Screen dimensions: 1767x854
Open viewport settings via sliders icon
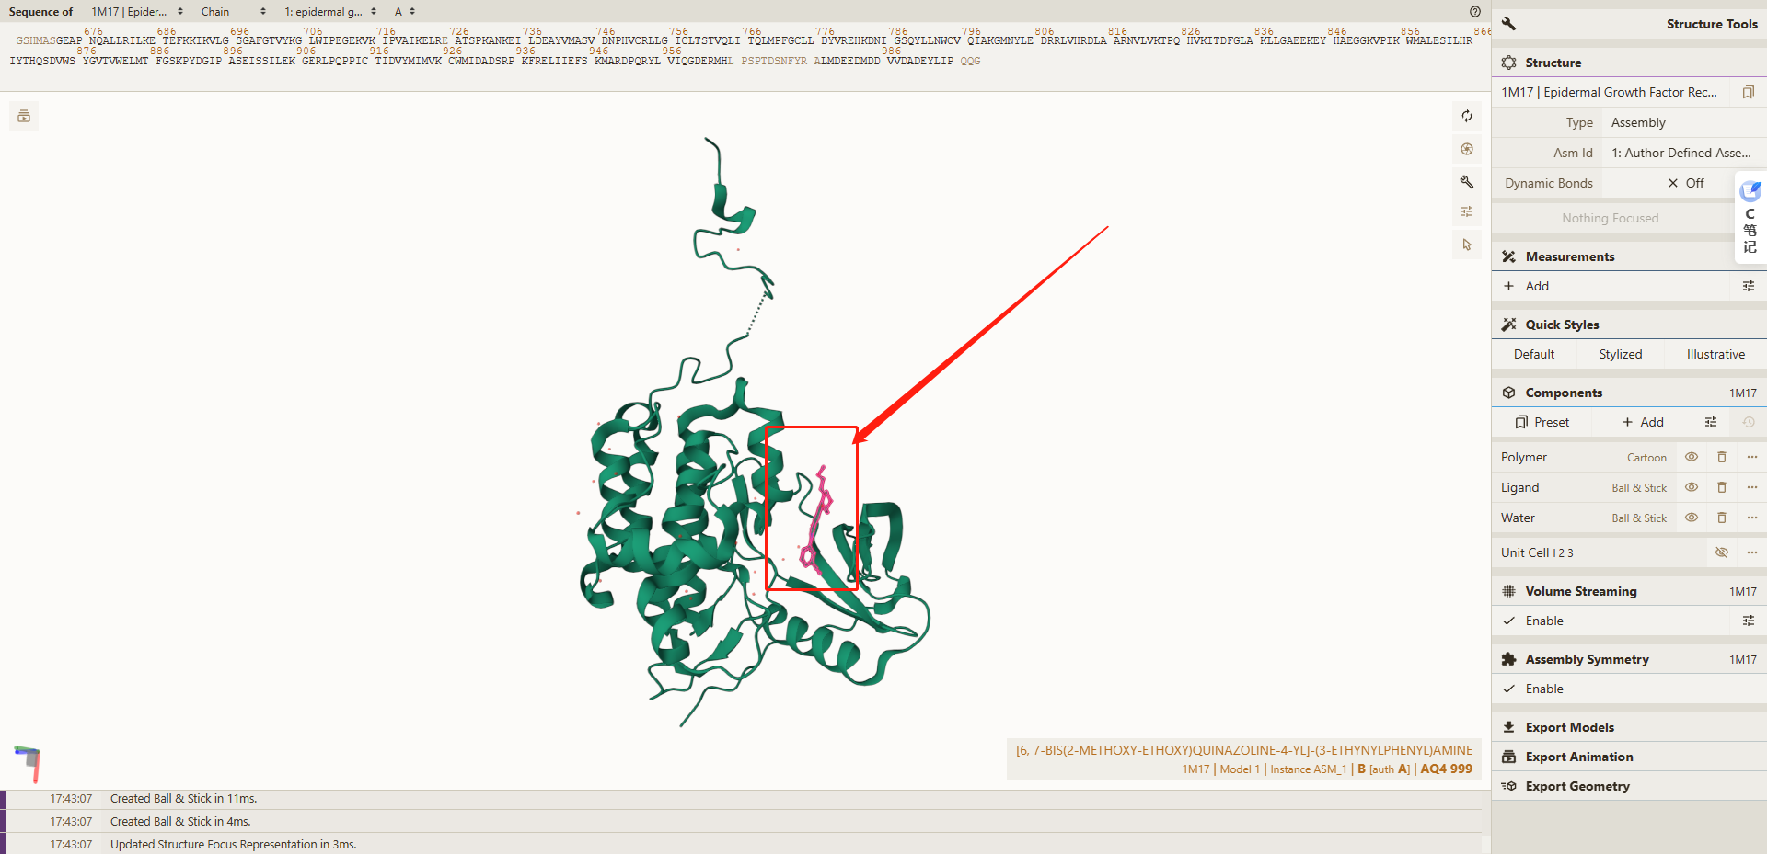coord(1467,211)
